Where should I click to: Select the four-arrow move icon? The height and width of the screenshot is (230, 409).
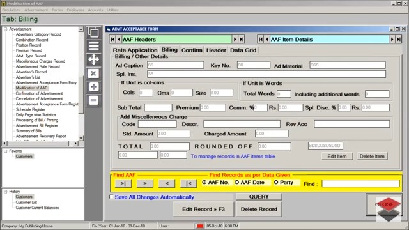tap(94, 59)
